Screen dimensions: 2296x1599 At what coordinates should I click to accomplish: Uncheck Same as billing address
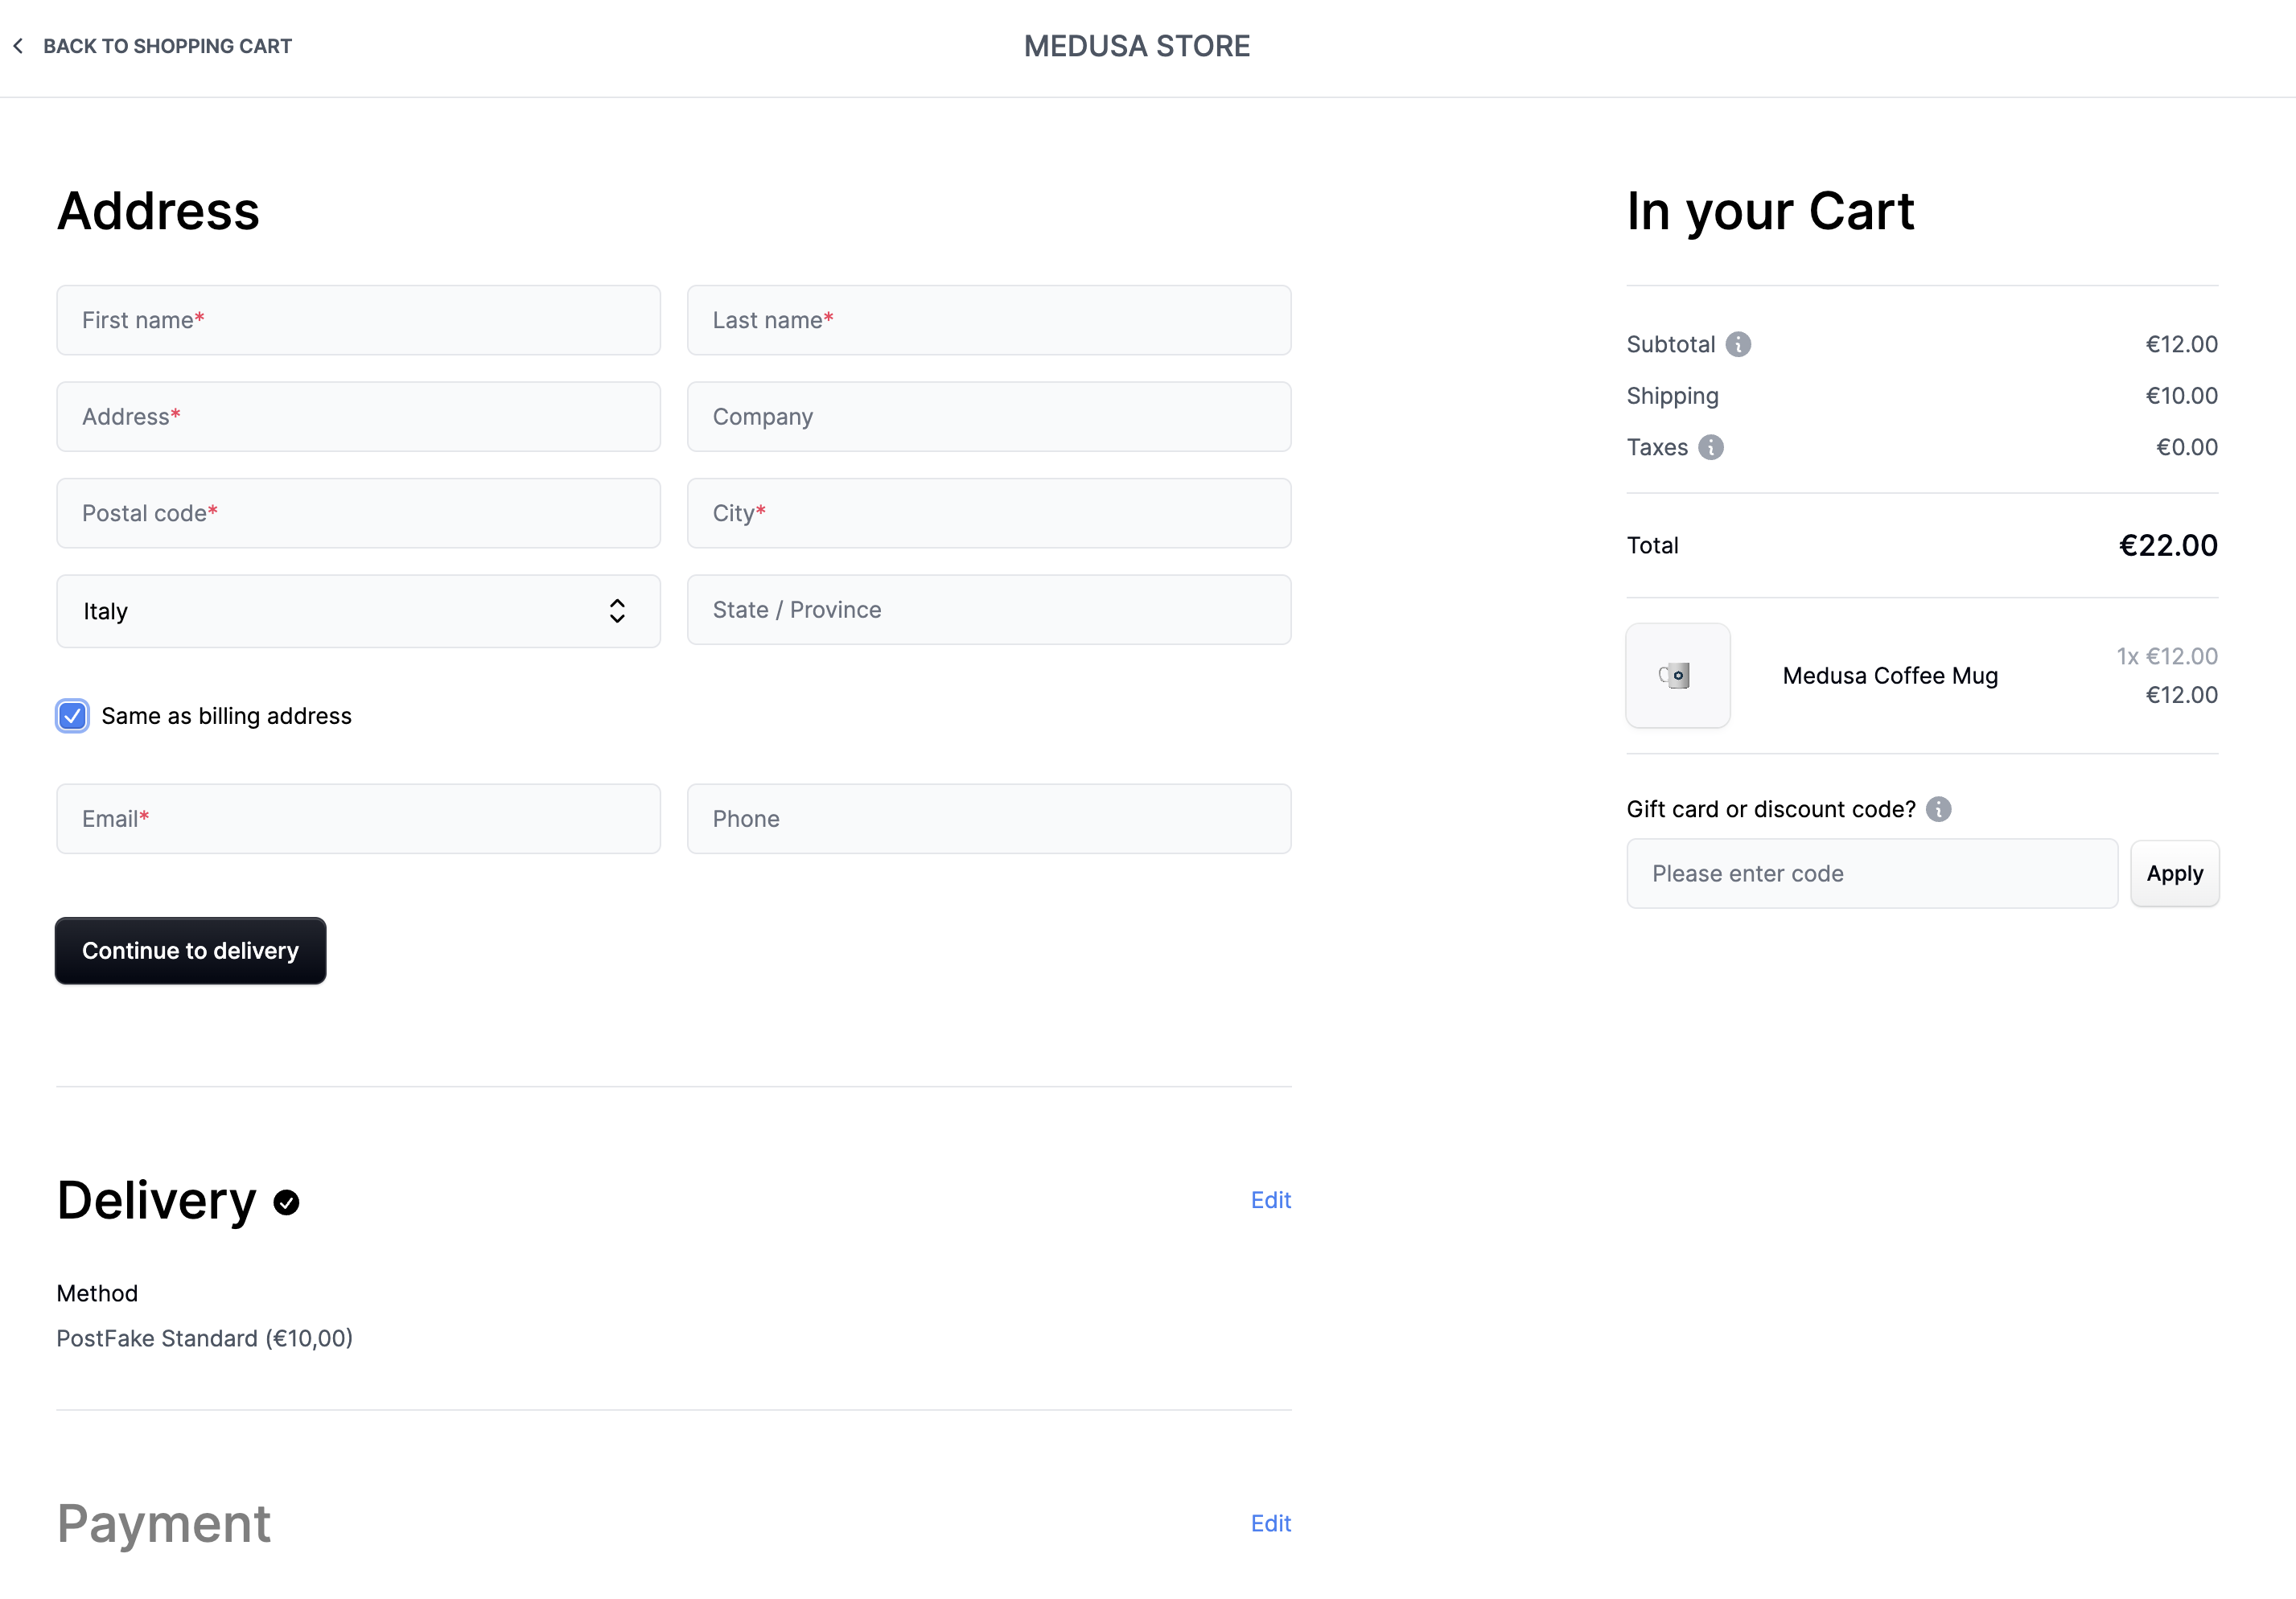click(x=71, y=715)
